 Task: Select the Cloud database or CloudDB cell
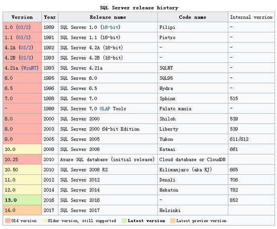(x=192, y=159)
